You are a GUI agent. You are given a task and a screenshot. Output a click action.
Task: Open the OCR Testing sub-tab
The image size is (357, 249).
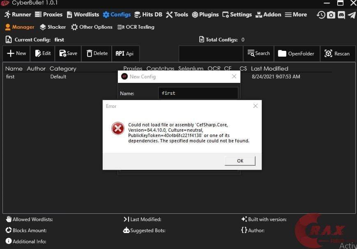[136, 27]
